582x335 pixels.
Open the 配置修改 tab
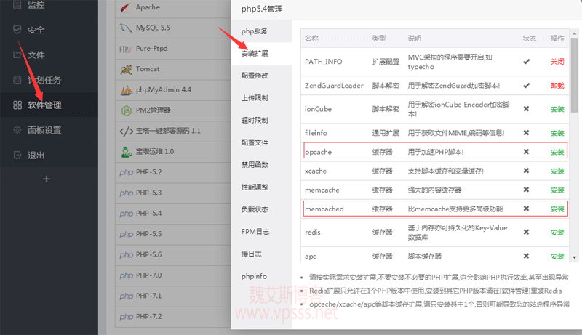coord(255,76)
